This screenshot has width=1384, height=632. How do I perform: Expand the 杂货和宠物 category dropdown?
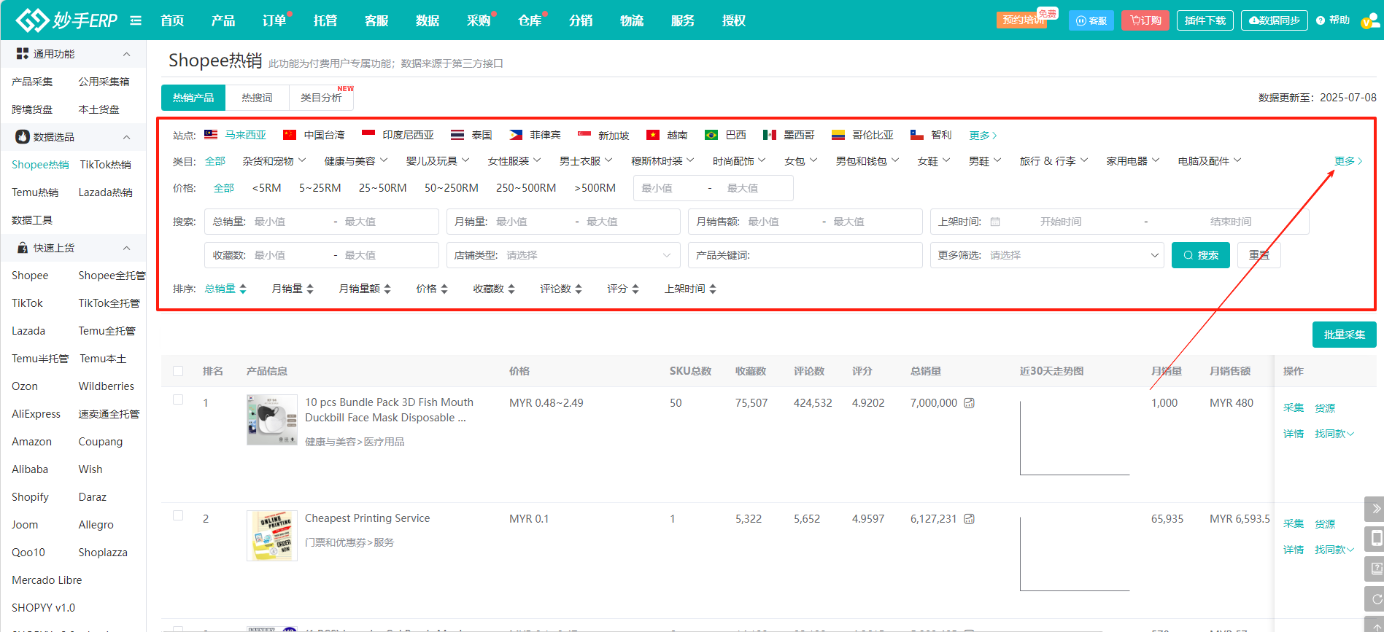(274, 161)
